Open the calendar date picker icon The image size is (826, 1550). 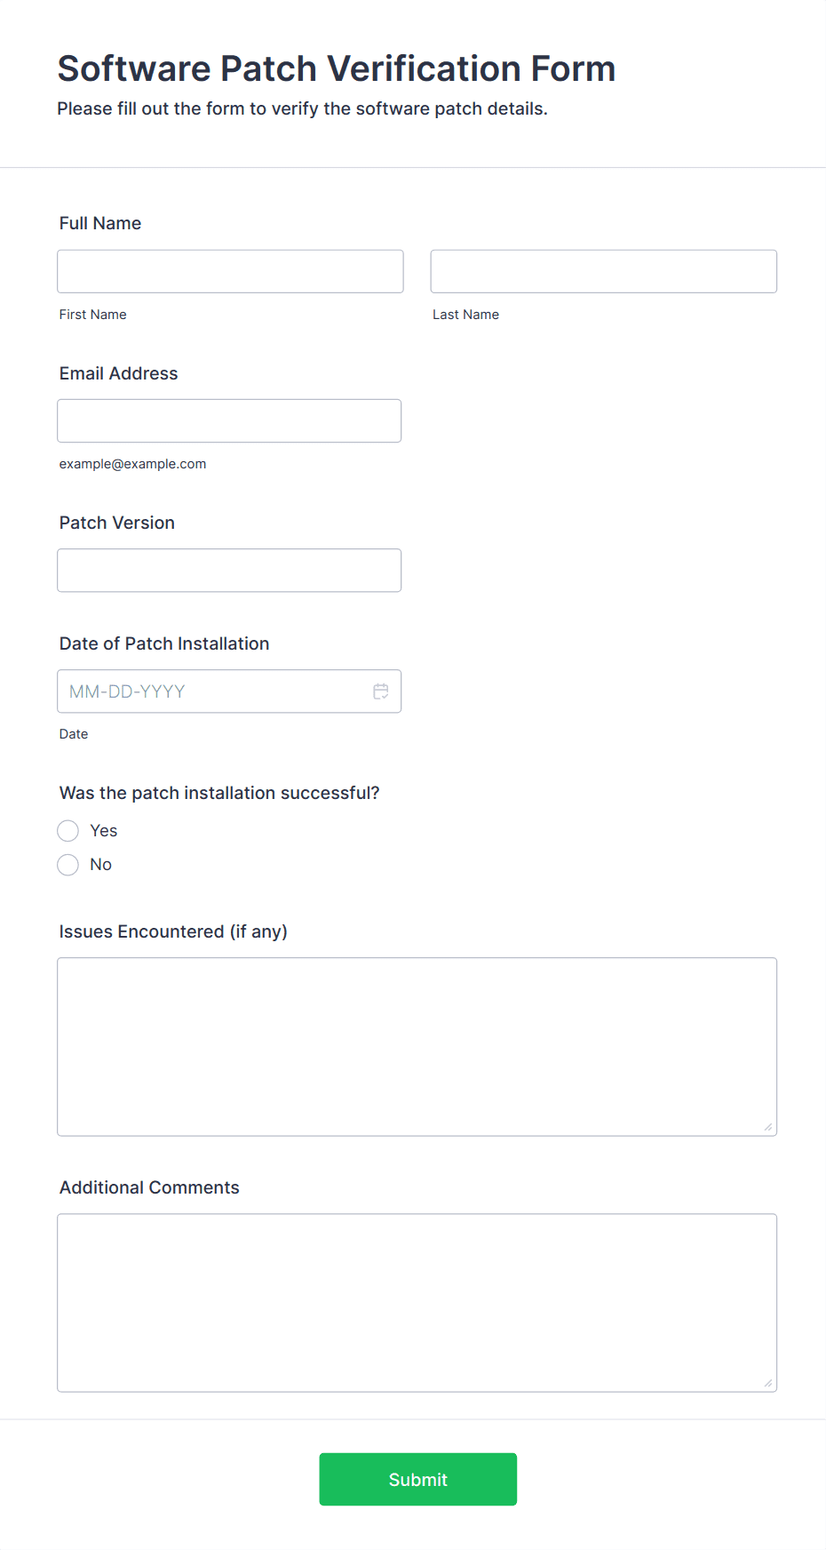click(381, 691)
